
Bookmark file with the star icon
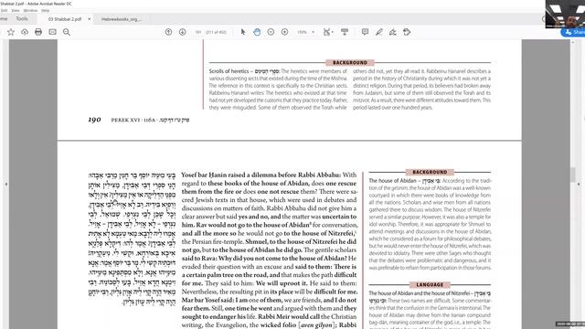click(x=11, y=32)
